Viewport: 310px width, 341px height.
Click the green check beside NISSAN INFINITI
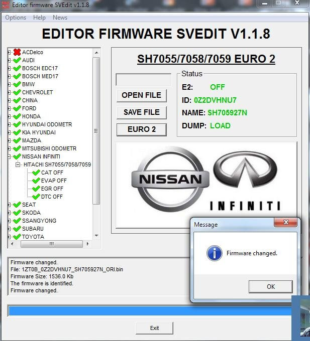coord(17,157)
